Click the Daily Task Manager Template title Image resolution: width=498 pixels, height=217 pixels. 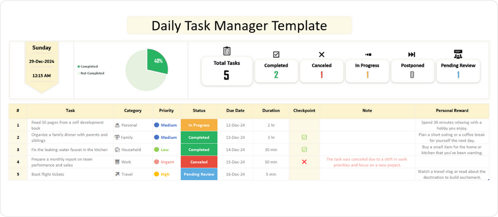click(239, 26)
